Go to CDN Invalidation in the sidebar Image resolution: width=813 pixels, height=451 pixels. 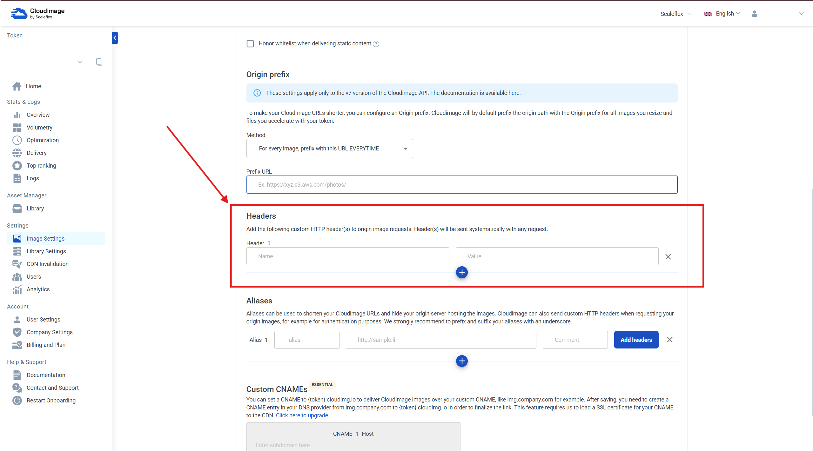[47, 264]
